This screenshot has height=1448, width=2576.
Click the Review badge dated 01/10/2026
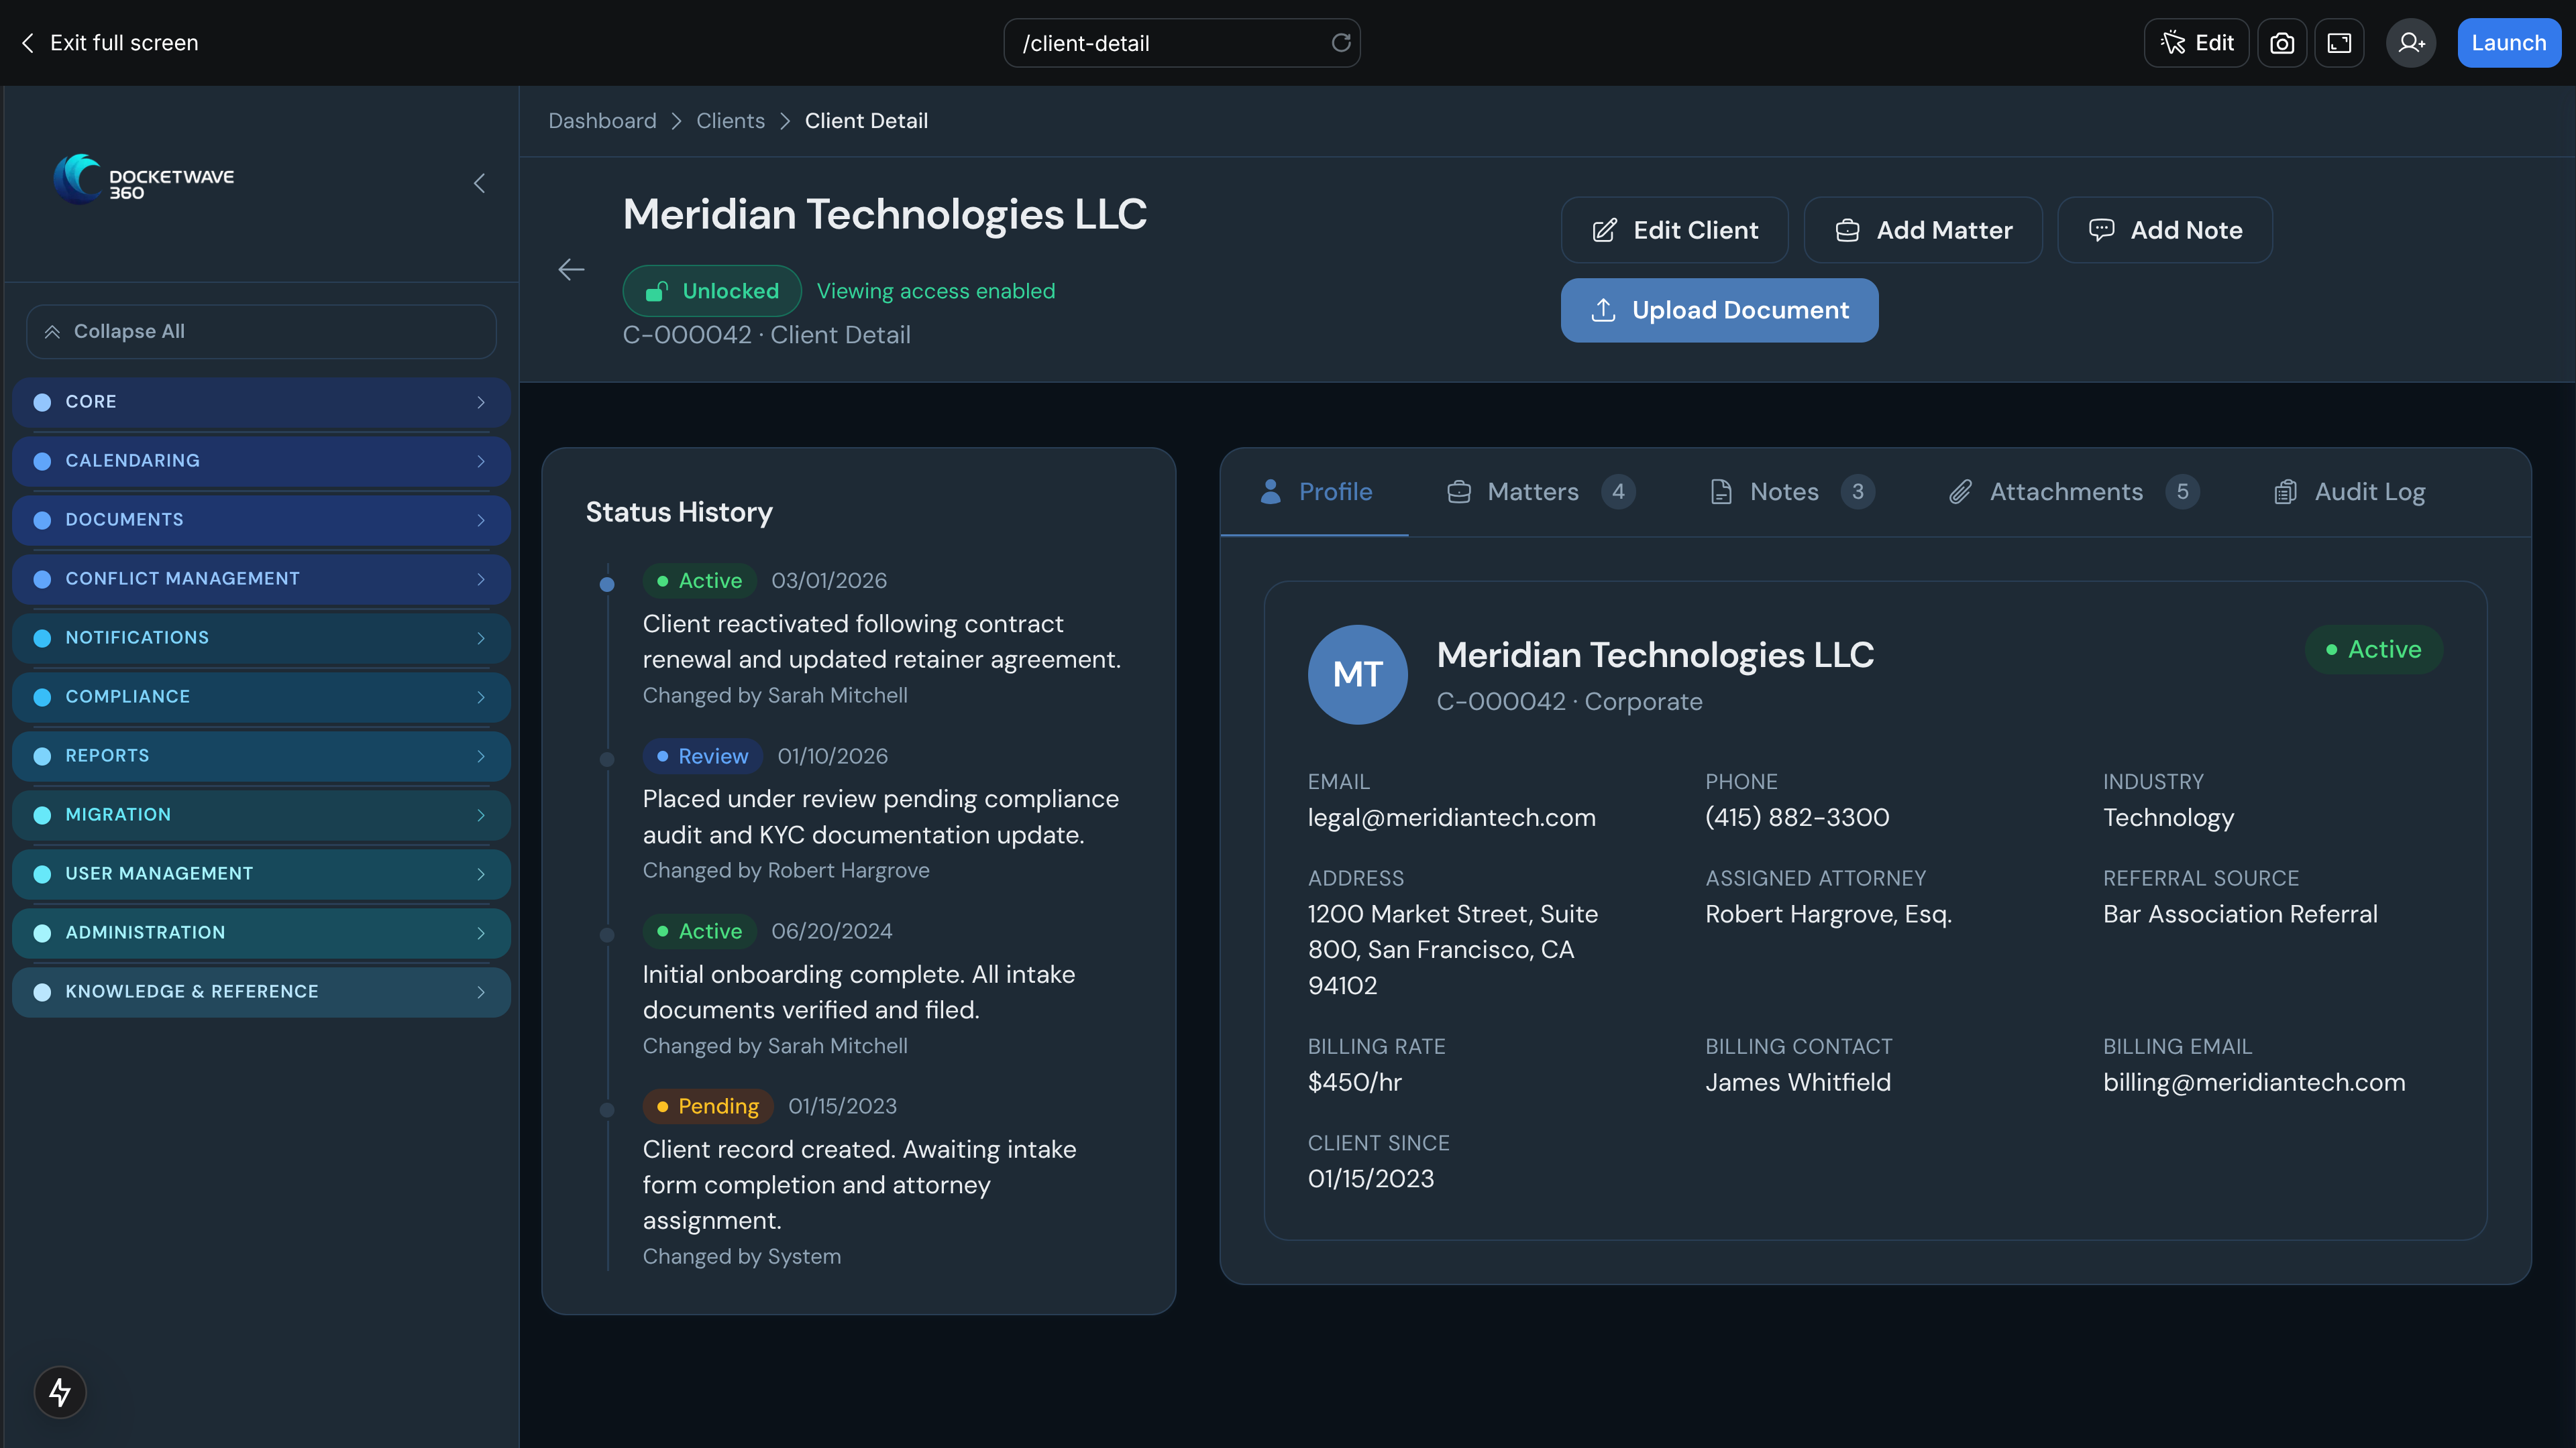(702, 756)
